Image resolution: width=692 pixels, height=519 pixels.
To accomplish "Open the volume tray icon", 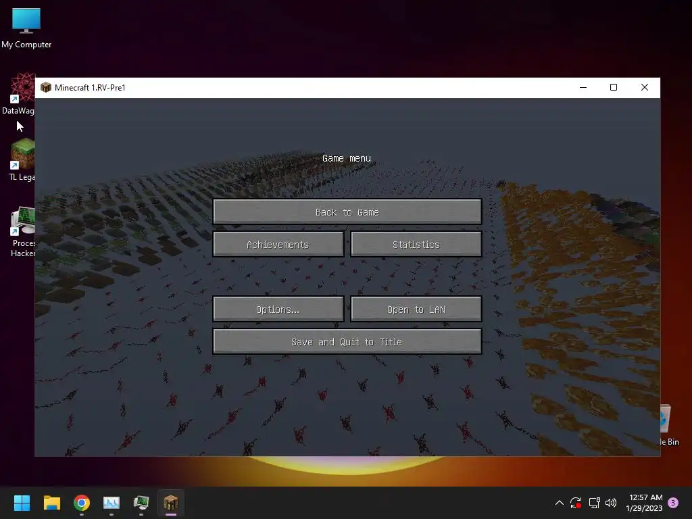I will tap(611, 503).
